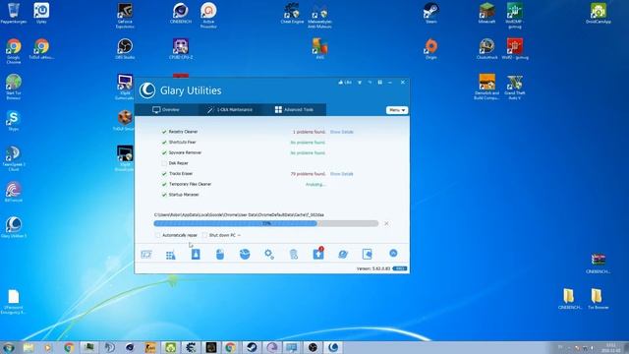Open the GeForce Experience desktop shortcut
The height and width of the screenshot is (354, 629).
click(x=125, y=16)
